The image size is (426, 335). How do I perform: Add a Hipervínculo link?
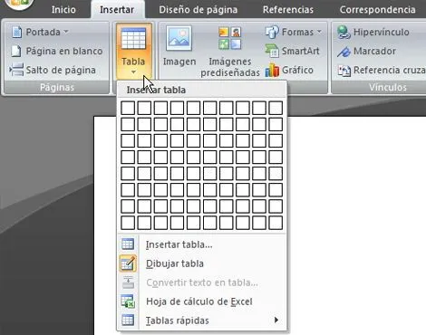pos(373,32)
